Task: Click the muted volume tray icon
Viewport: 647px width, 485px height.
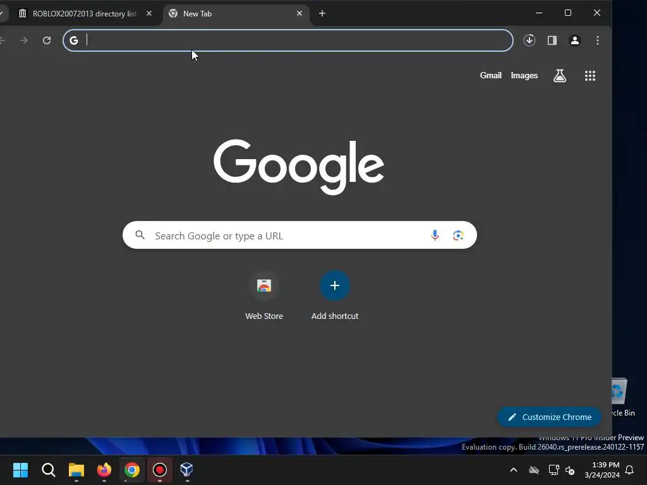Action: click(x=571, y=470)
